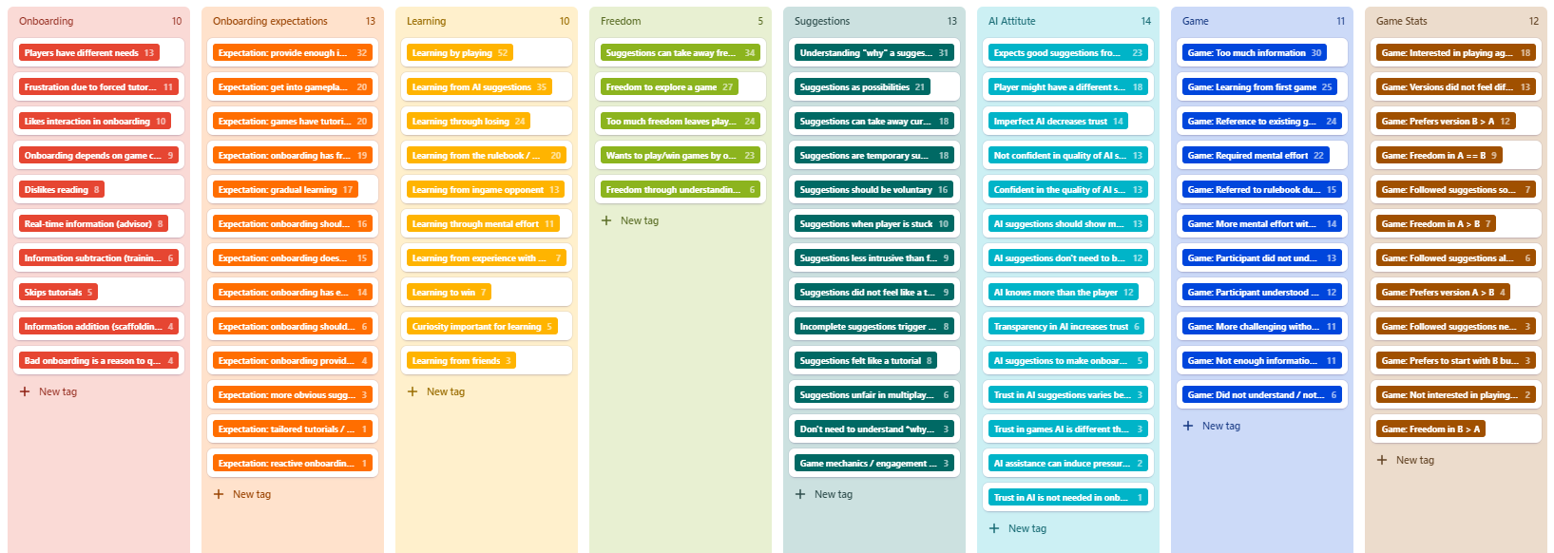Screen dimensions: 1554x553
Task: Add a tag with Learning column's plus icon
Action: 412,391
